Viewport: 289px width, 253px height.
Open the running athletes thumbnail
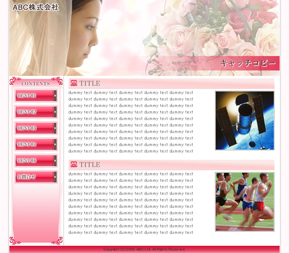(x=245, y=202)
